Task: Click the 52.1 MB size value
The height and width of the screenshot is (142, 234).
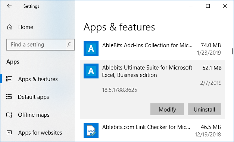Action: 212,68
